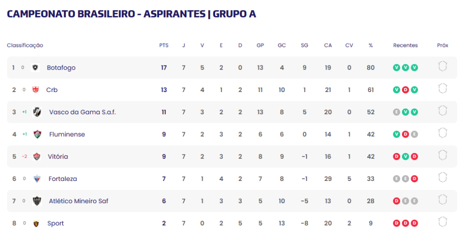
Task: Click the Recentes column header
Action: tap(406, 46)
